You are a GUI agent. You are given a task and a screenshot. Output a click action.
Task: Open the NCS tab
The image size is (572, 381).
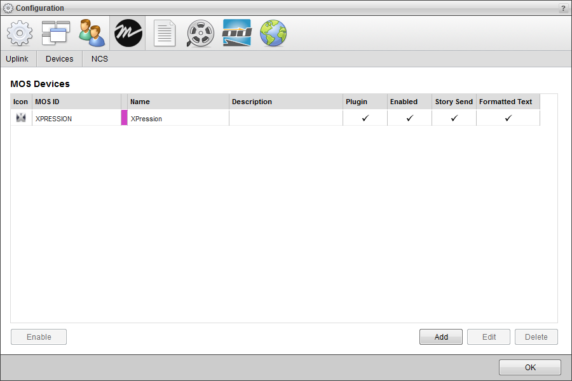(x=99, y=58)
